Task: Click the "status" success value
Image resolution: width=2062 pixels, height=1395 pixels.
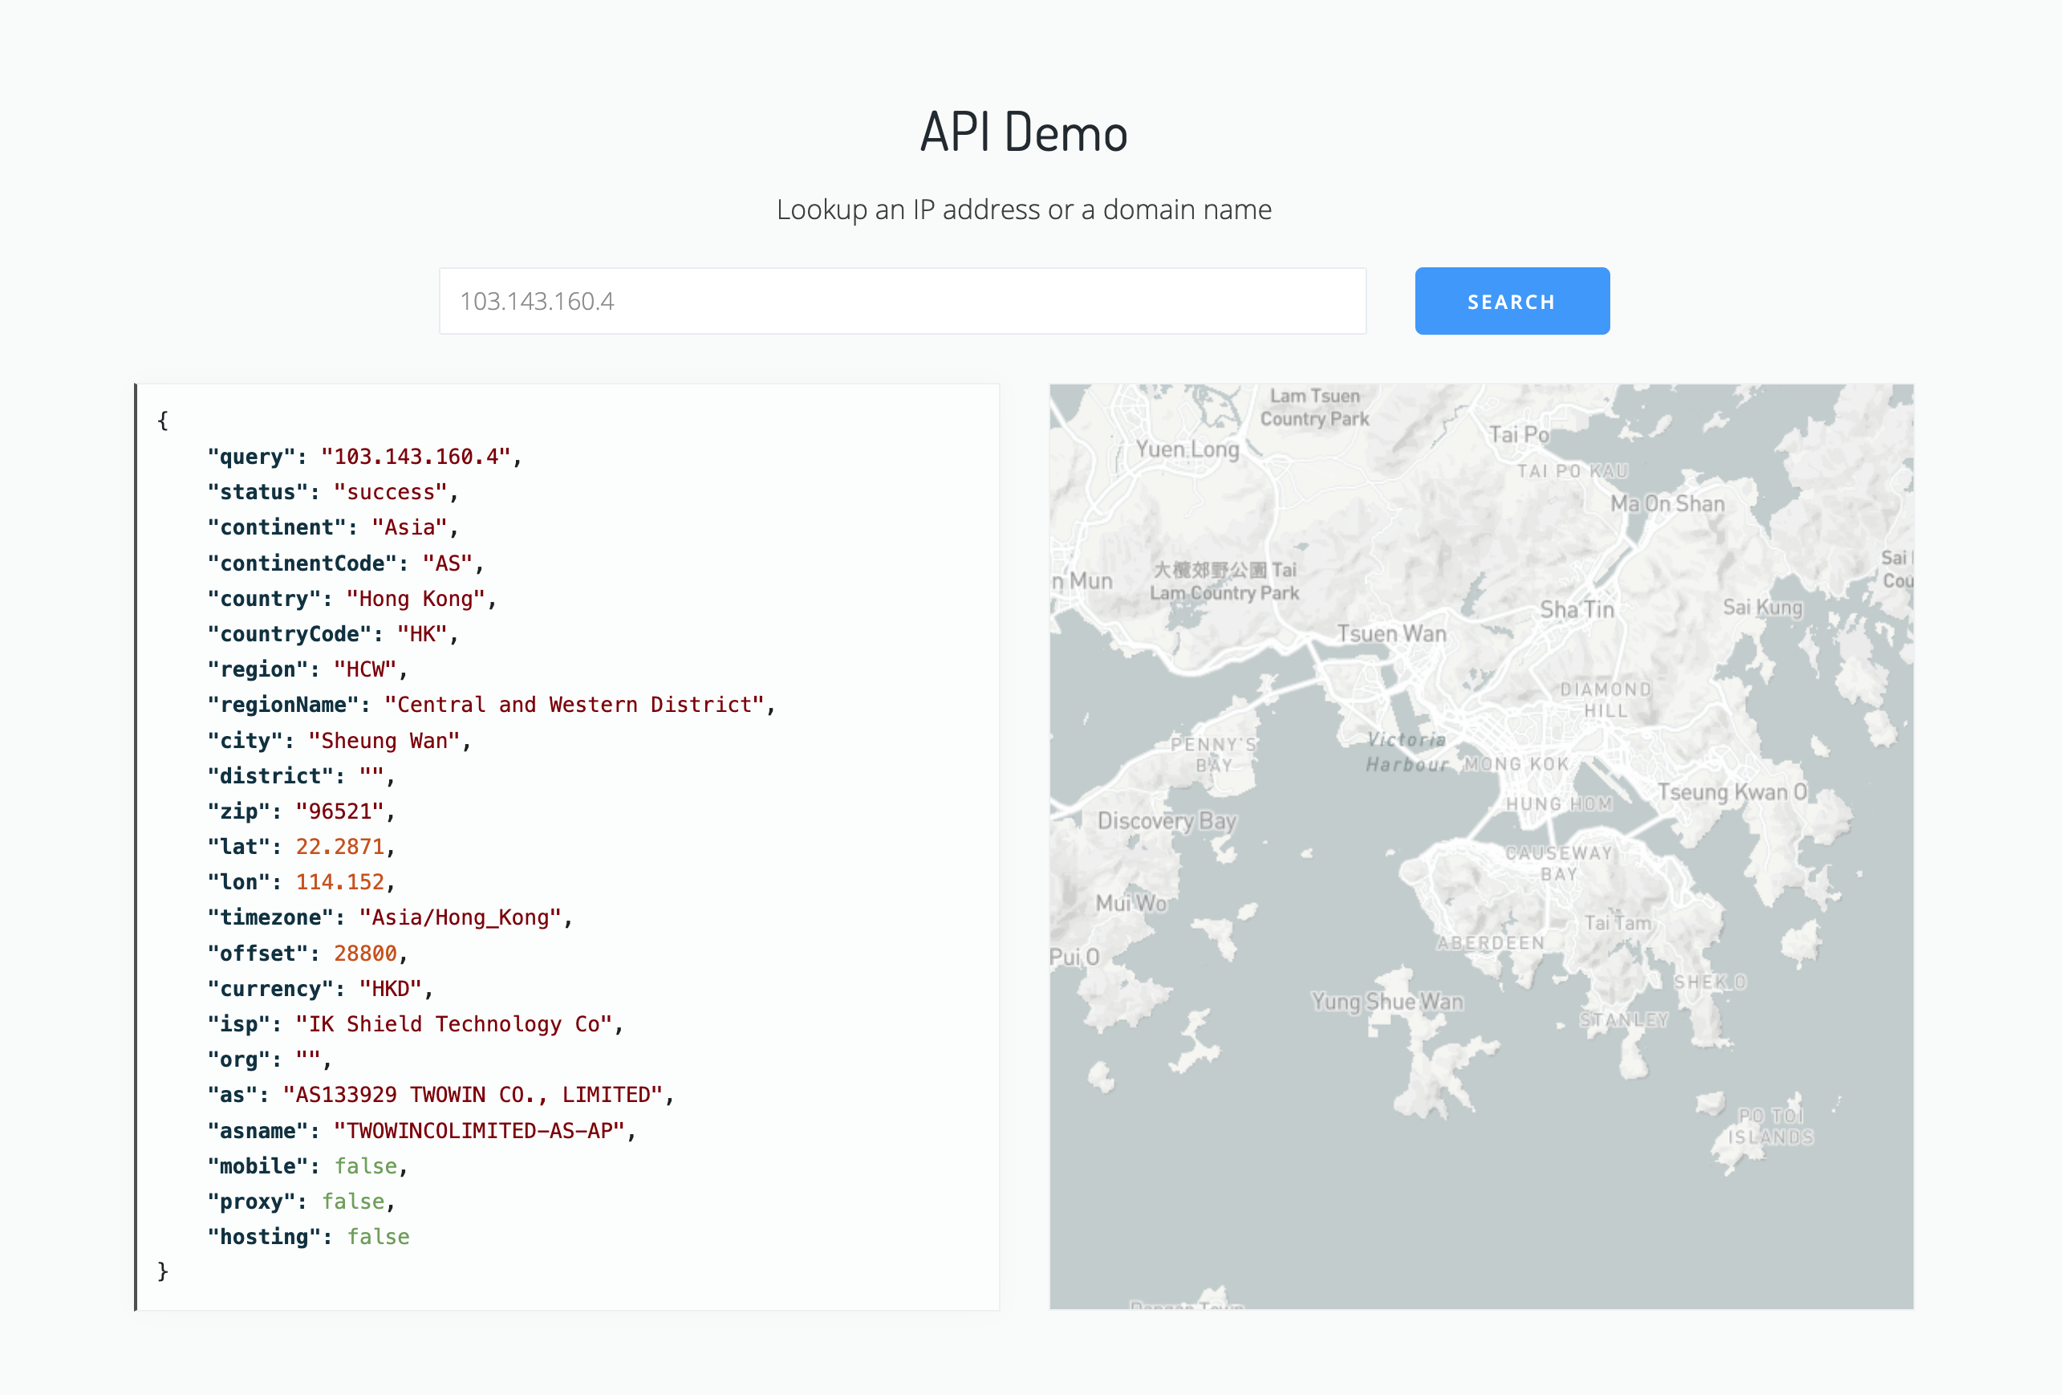Action: (391, 492)
